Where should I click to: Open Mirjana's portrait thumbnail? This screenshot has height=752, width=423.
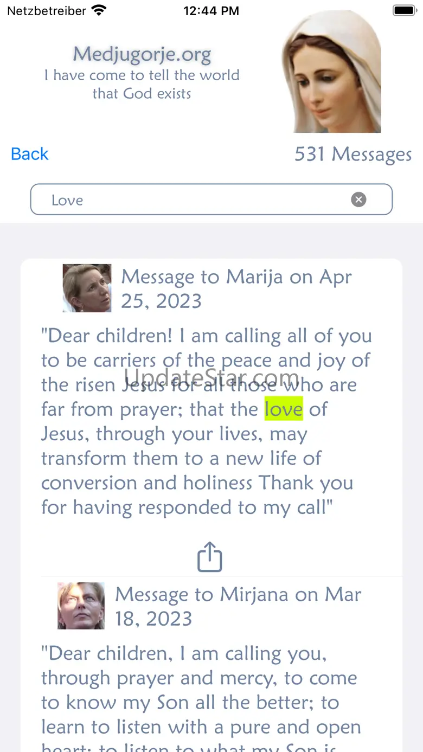(x=81, y=606)
